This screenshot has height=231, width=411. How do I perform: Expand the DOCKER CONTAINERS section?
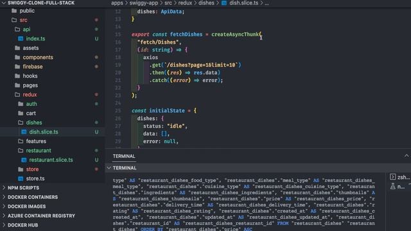tap(33, 197)
